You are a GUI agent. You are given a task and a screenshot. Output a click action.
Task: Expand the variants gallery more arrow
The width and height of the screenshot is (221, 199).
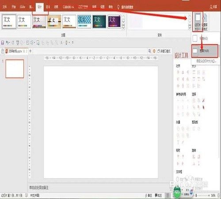tap(190, 27)
